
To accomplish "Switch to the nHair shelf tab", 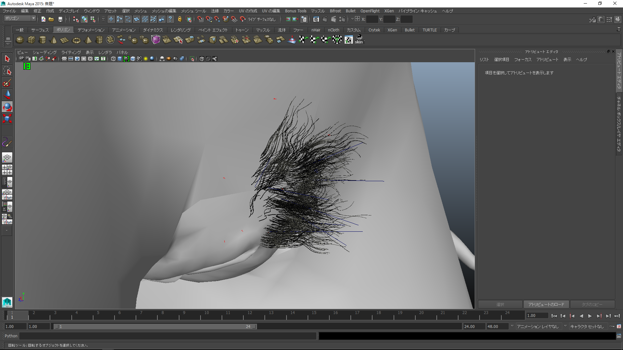I will click(x=315, y=30).
